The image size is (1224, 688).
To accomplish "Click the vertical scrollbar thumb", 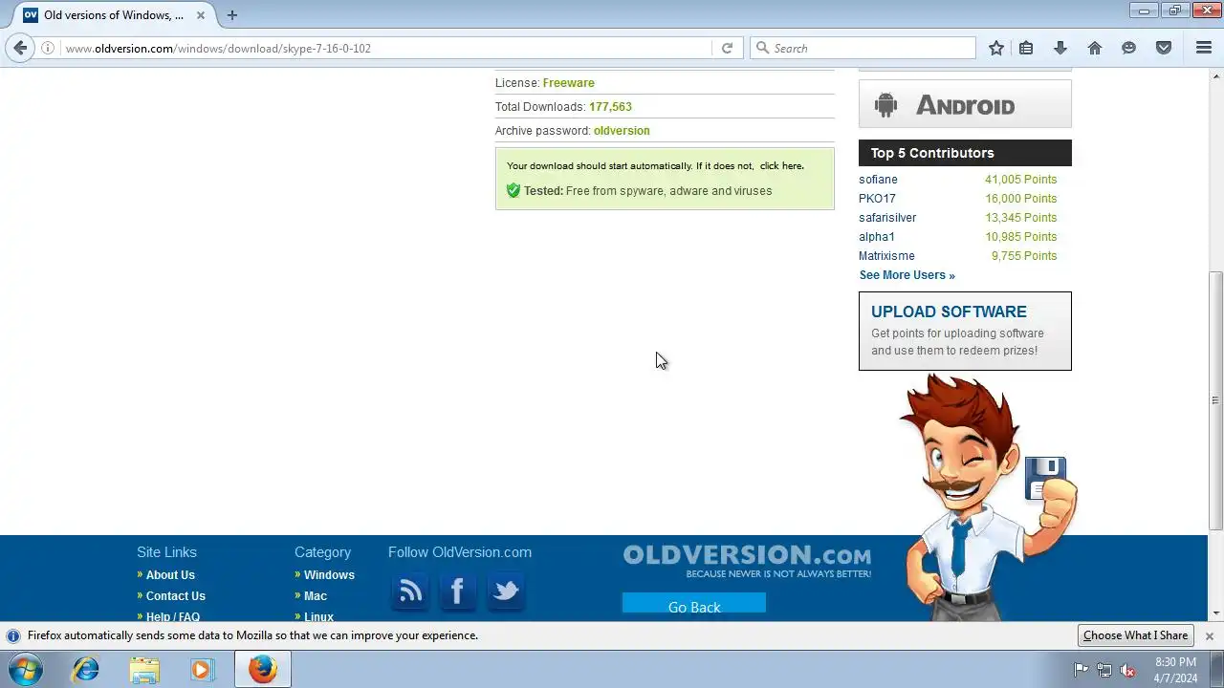I will [x=1215, y=399].
